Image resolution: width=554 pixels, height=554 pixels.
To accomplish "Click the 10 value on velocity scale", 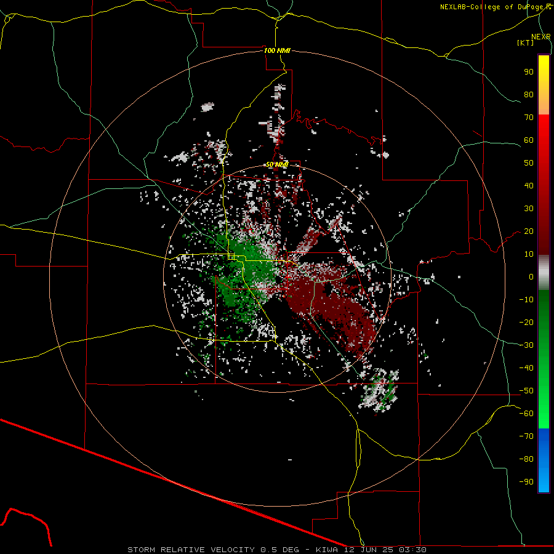I will (529, 254).
